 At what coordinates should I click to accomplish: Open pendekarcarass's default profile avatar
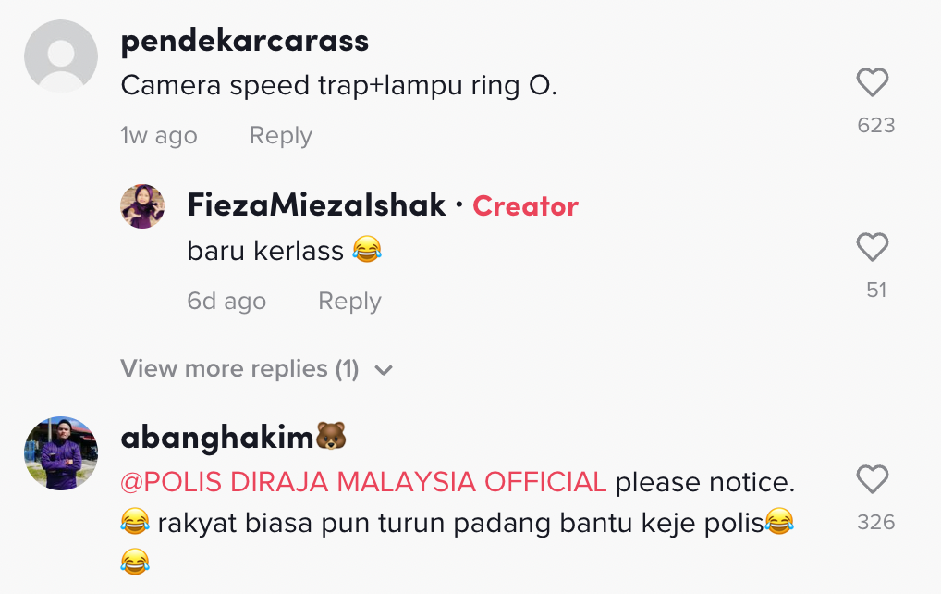(x=61, y=56)
